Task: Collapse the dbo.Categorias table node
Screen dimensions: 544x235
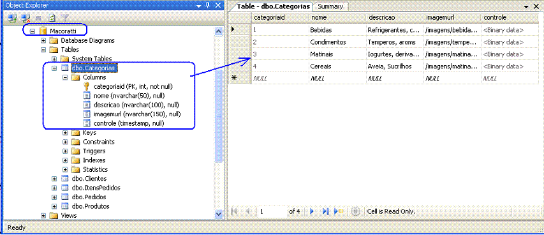Action: click(54, 68)
